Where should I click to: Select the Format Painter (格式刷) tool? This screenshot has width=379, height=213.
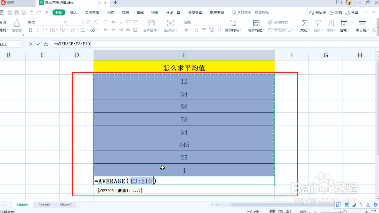click(17, 26)
